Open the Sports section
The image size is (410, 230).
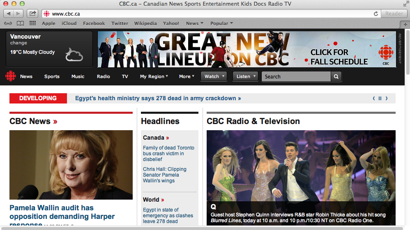point(52,76)
